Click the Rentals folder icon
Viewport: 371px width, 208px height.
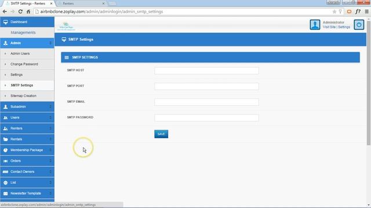pyautogui.click(x=5, y=139)
